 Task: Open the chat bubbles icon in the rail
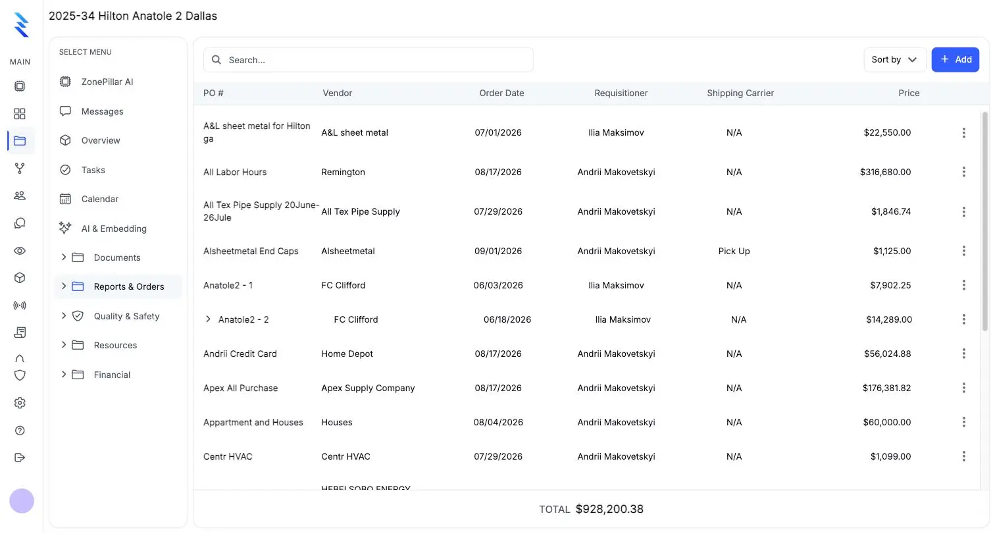coord(20,223)
